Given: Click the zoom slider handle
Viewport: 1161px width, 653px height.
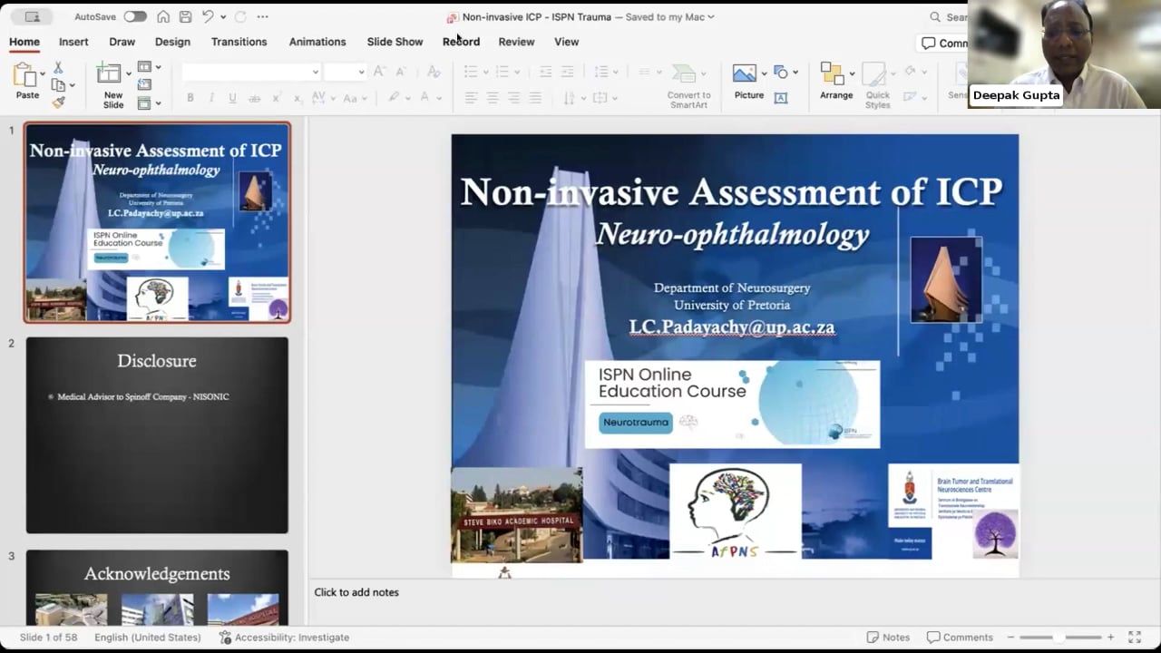Looking at the screenshot, I should tap(1059, 638).
